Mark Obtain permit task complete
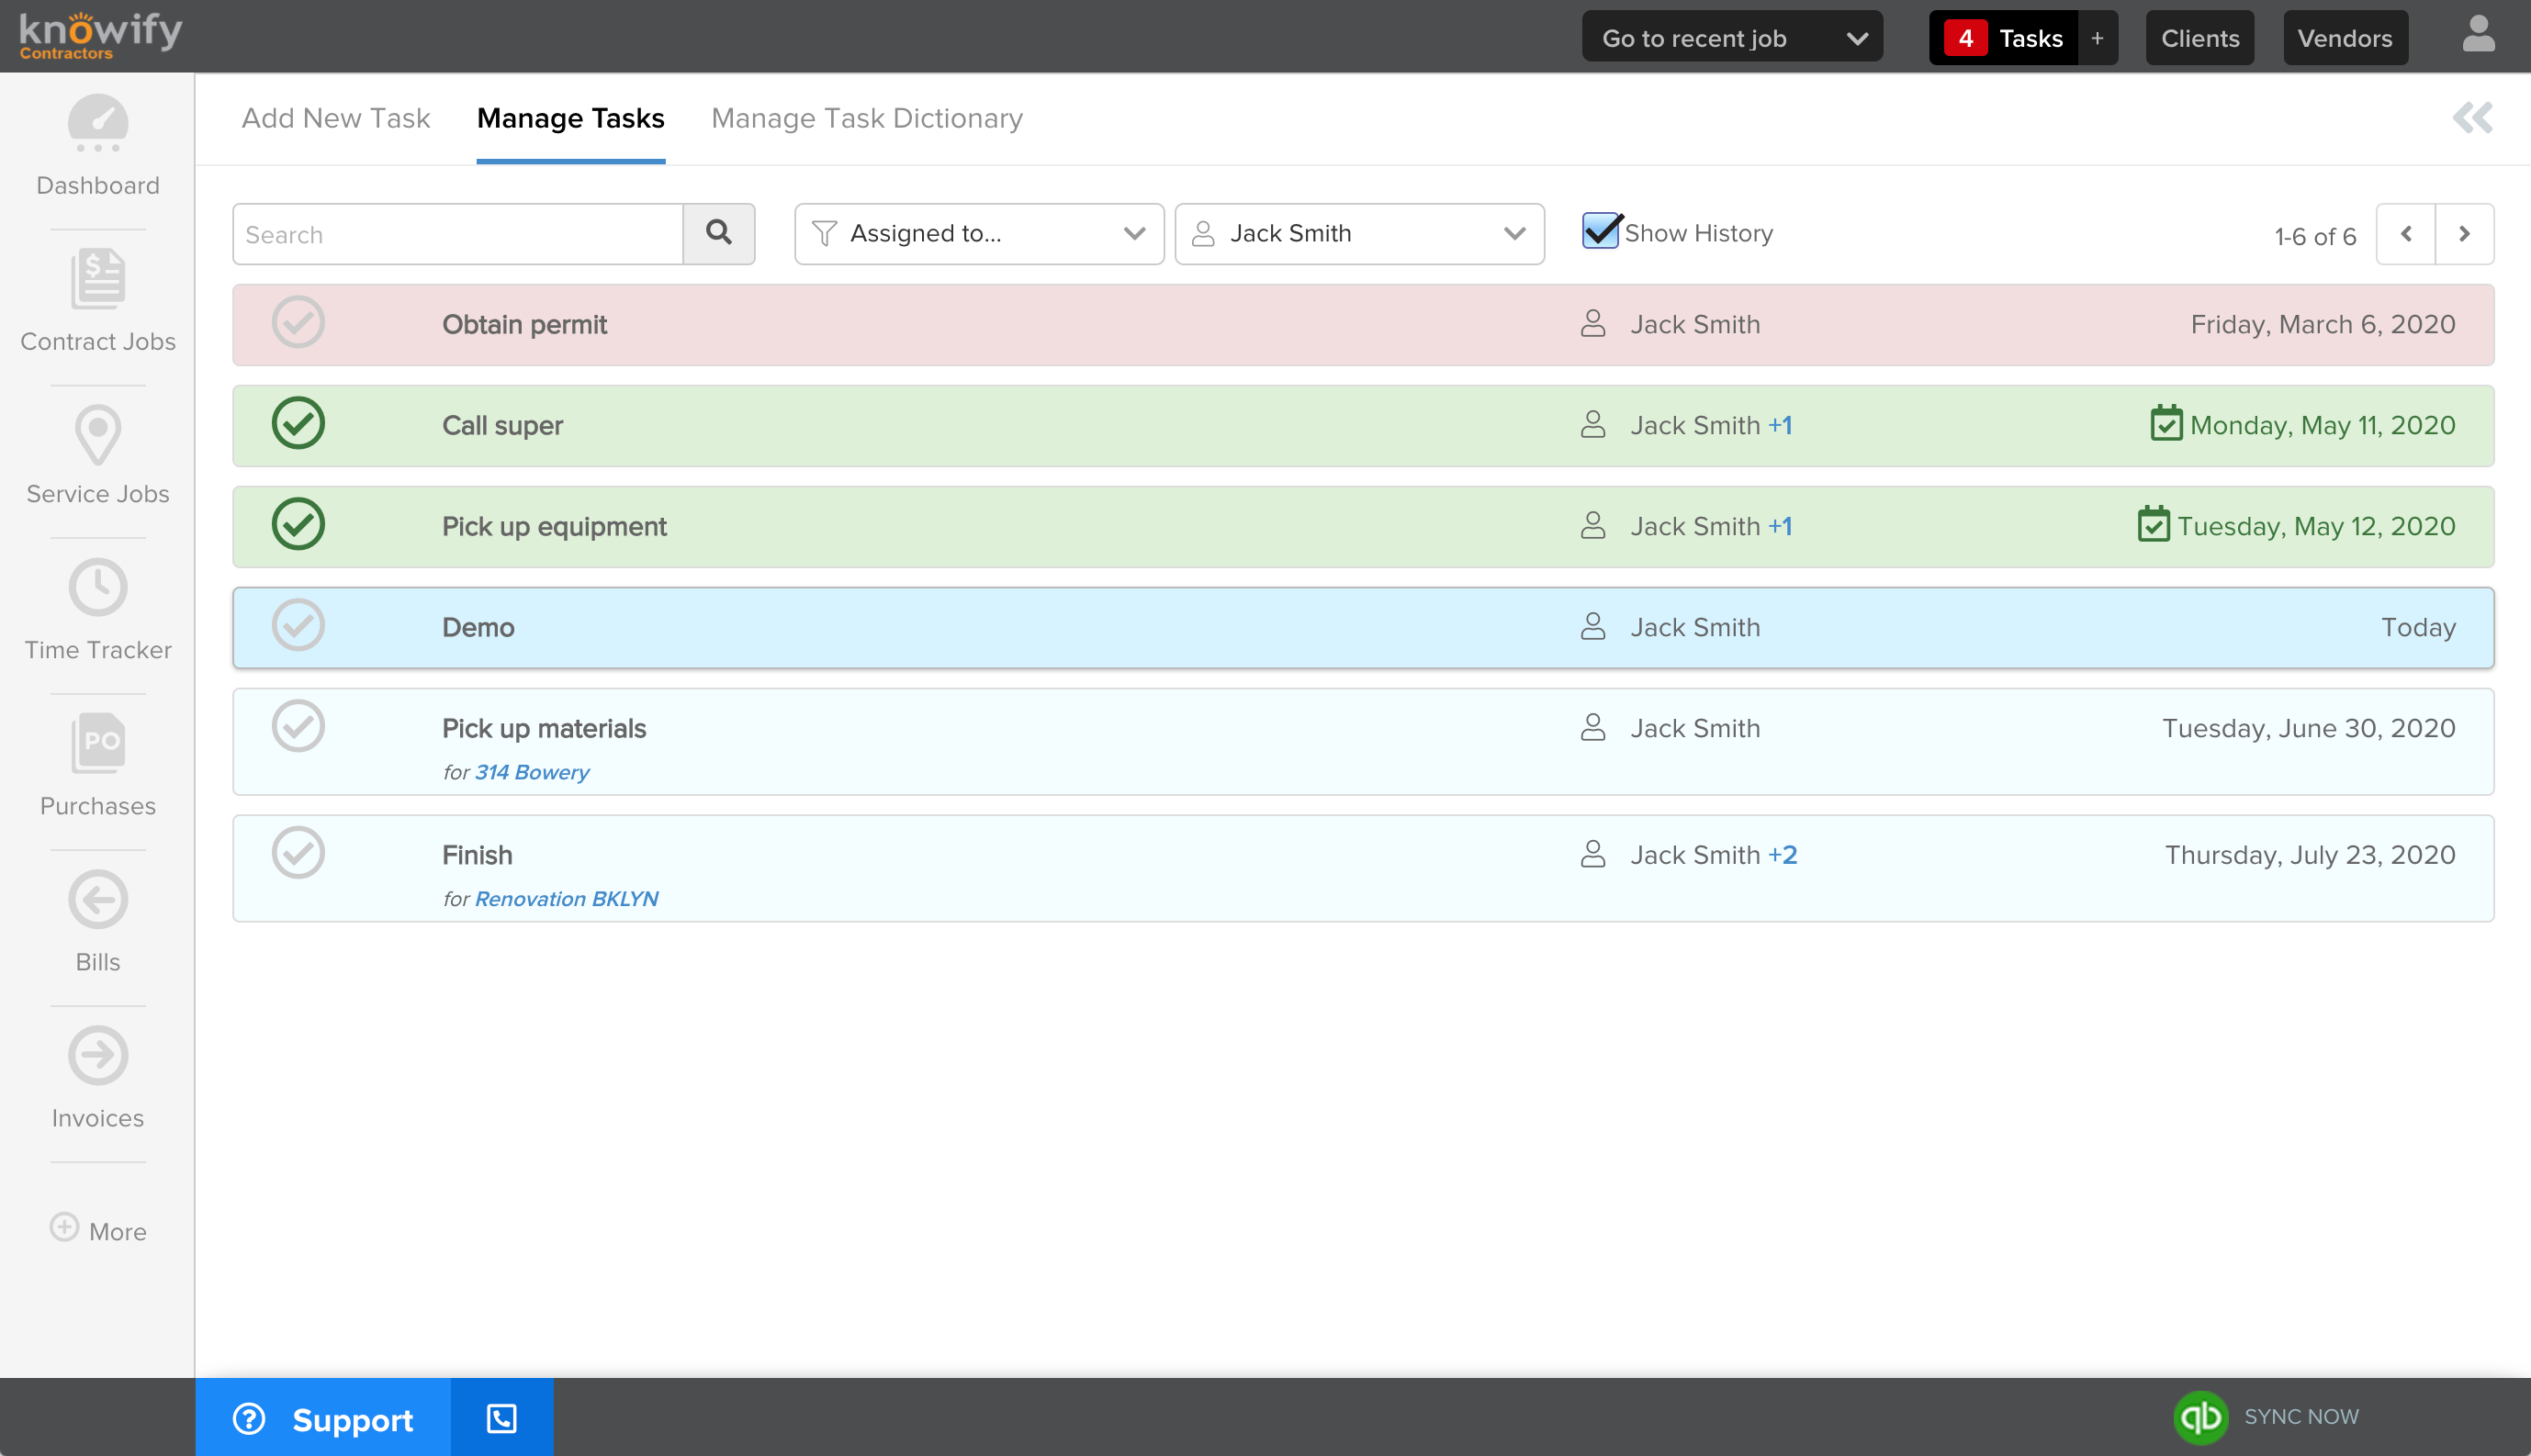The width and height of the screenshot is (2531, 1456). coord(298,322)
